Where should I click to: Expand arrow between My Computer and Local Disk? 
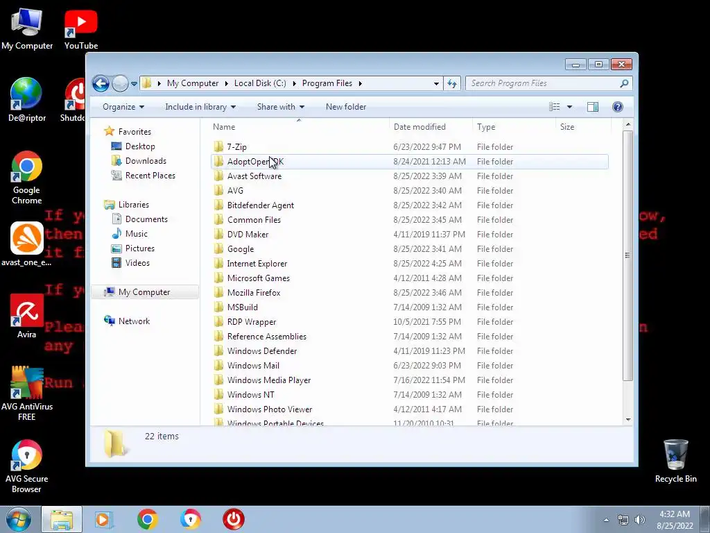[x=227, y=83]
